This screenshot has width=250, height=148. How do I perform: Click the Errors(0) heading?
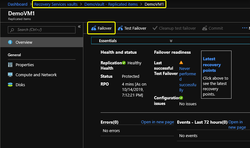click(x=109, y=122)
